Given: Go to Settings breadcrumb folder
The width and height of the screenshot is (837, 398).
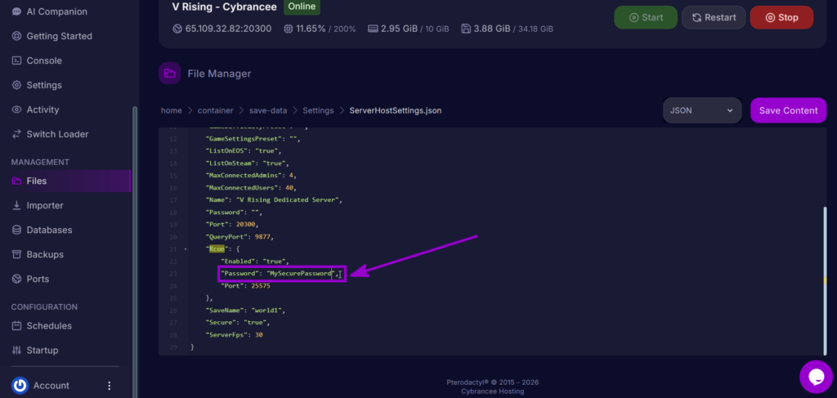Looking at the screenshot, I should click(318, 110).
